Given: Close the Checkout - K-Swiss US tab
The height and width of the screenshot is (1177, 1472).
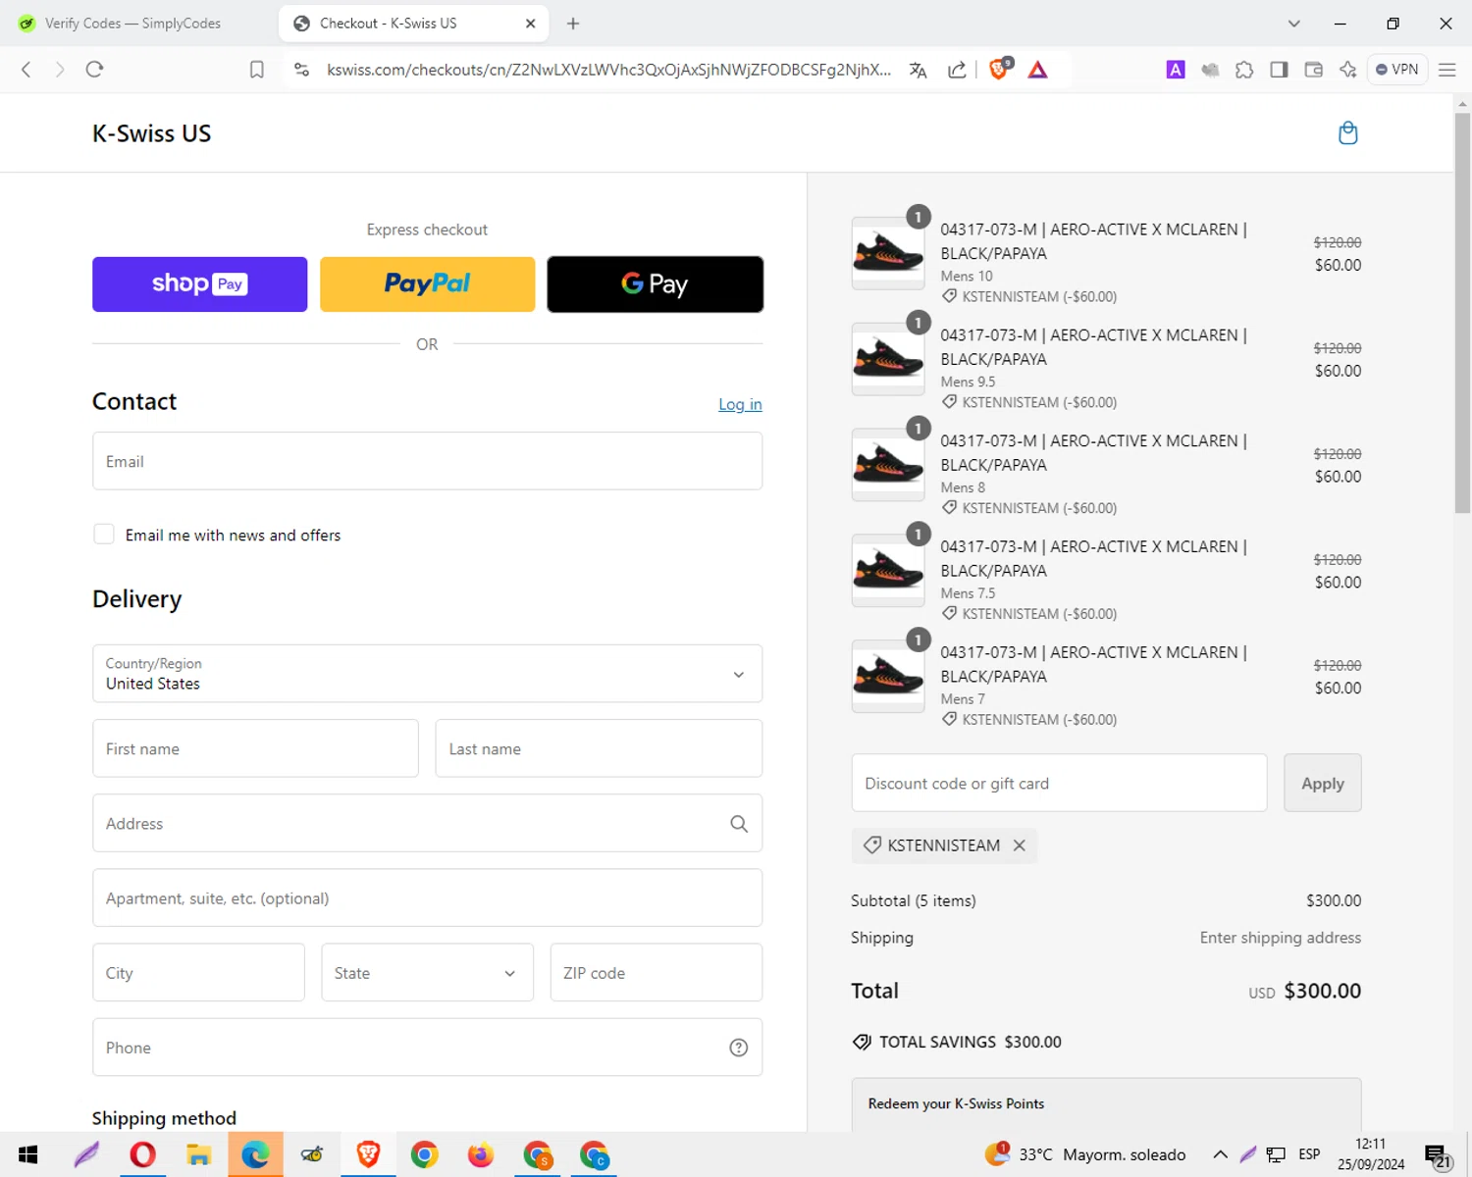Looking at the screenshot, I should [530, 24].
